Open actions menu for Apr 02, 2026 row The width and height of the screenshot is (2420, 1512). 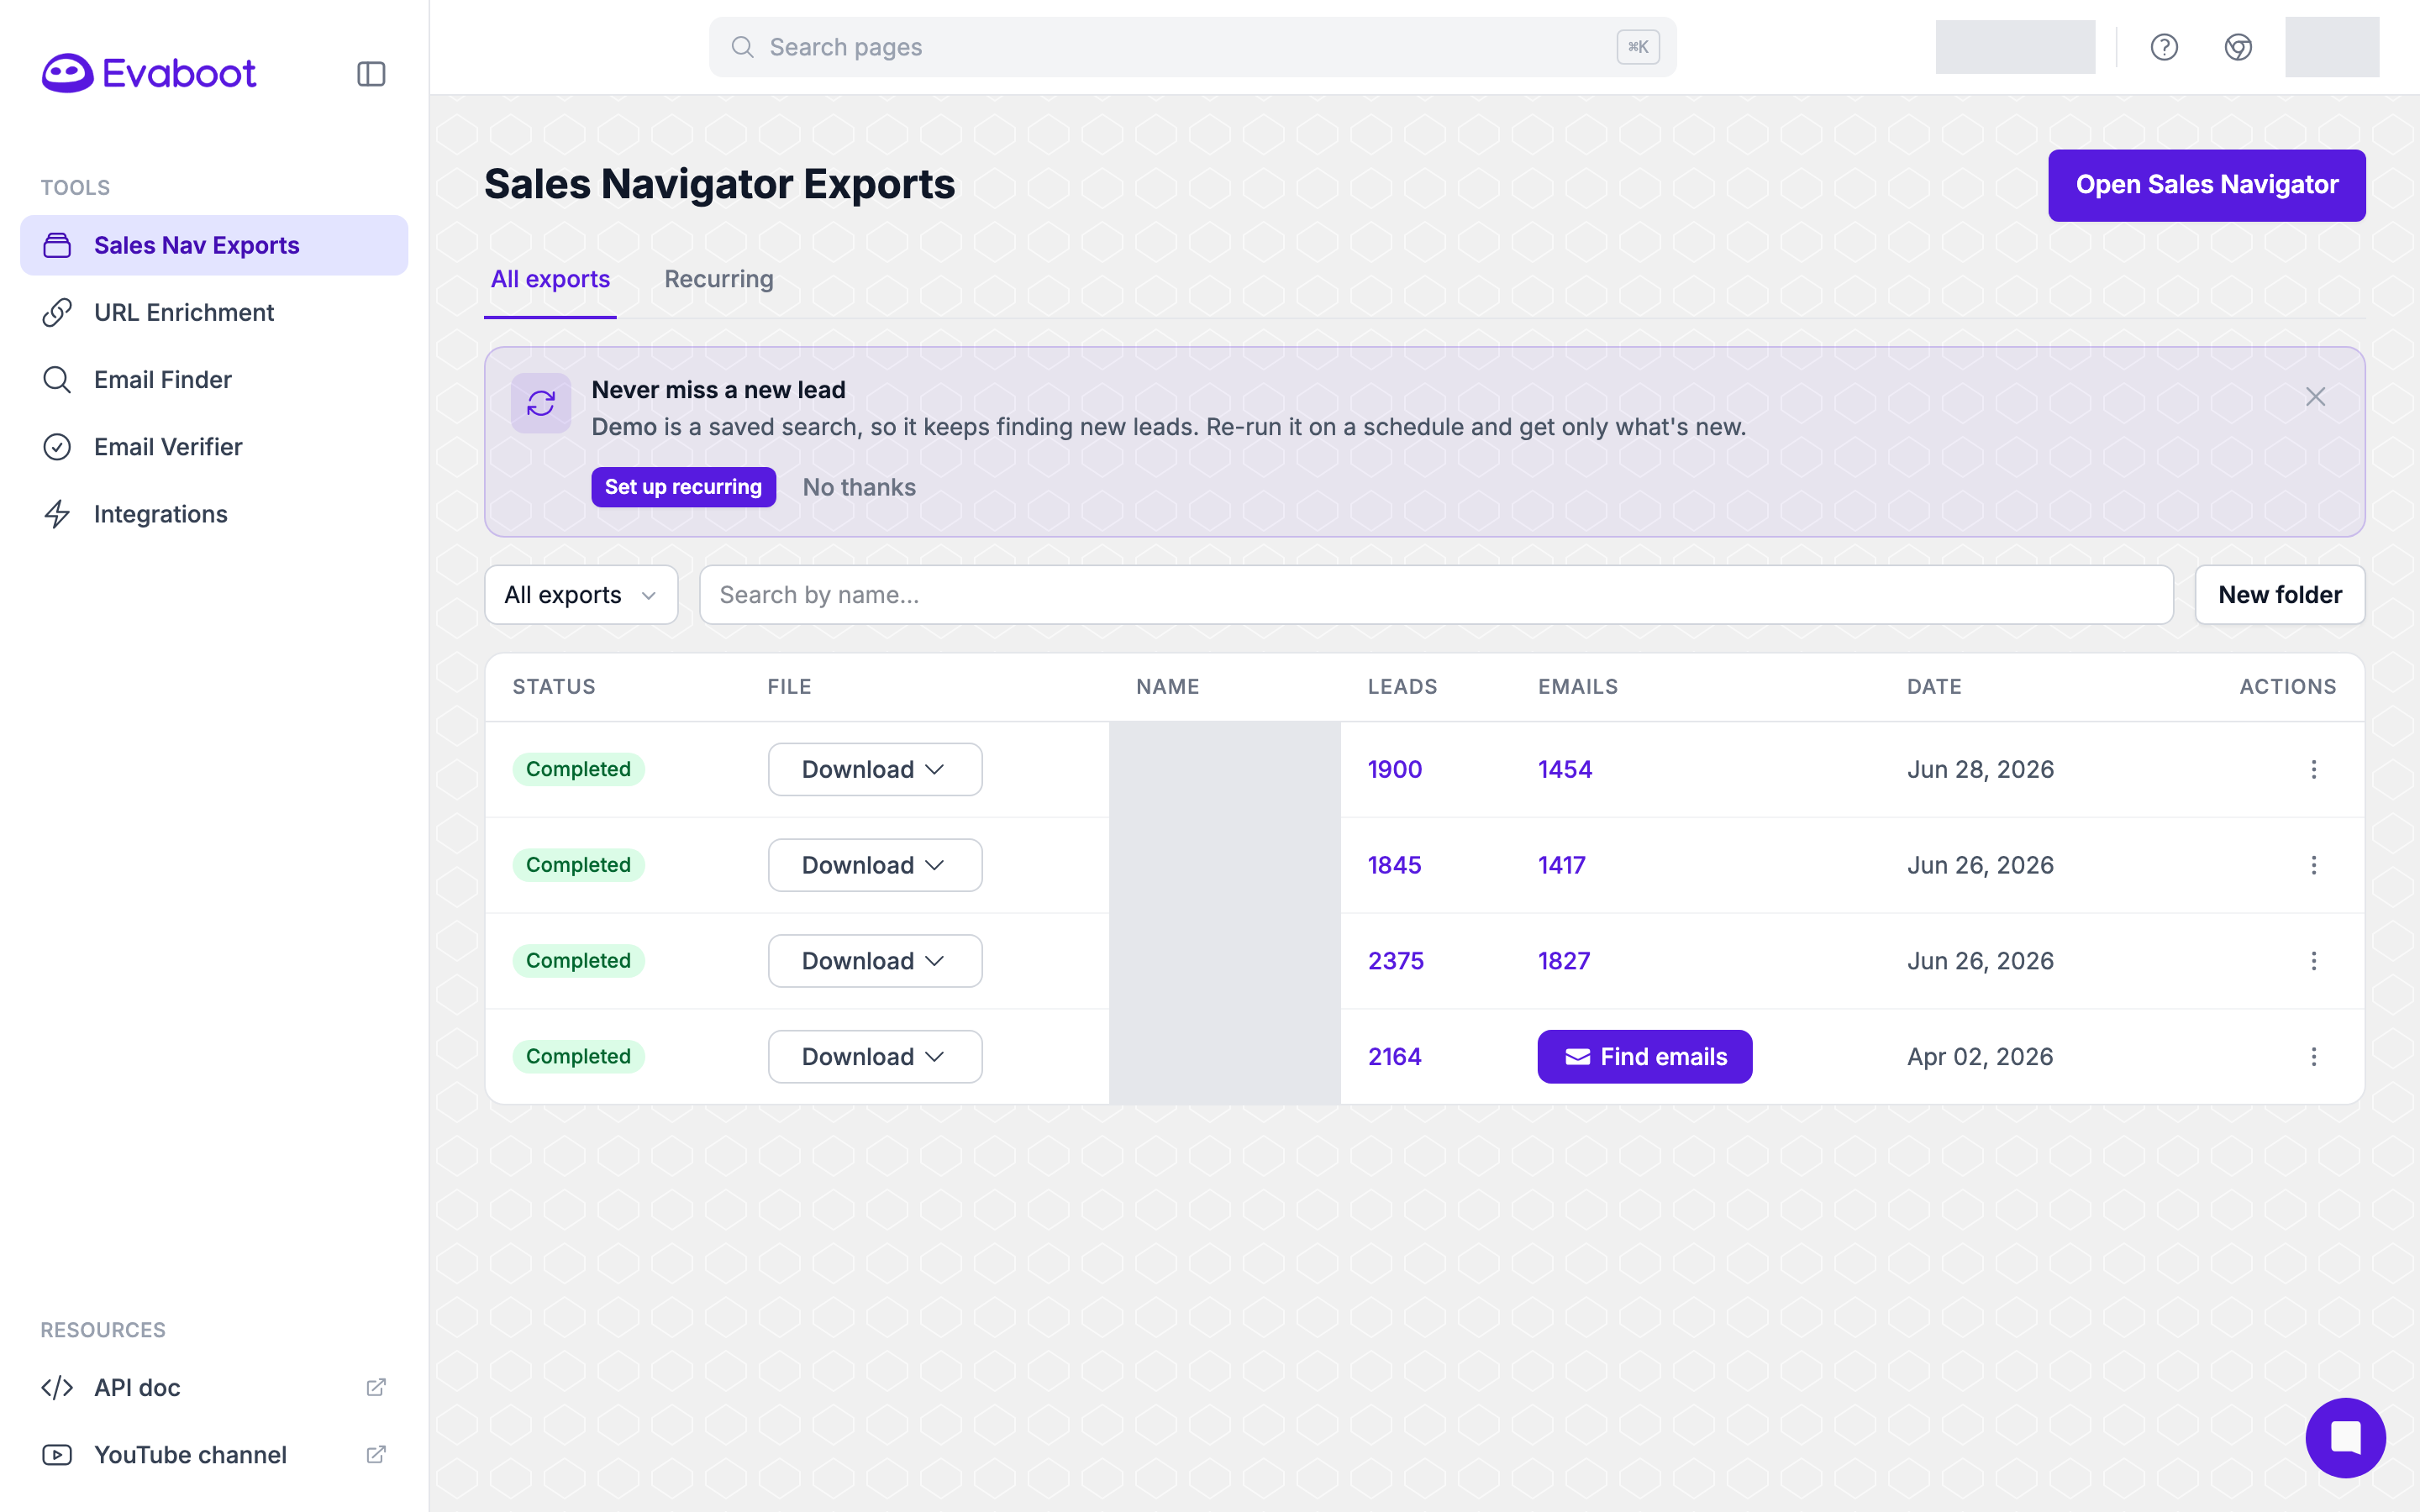coord(2313,1057)
